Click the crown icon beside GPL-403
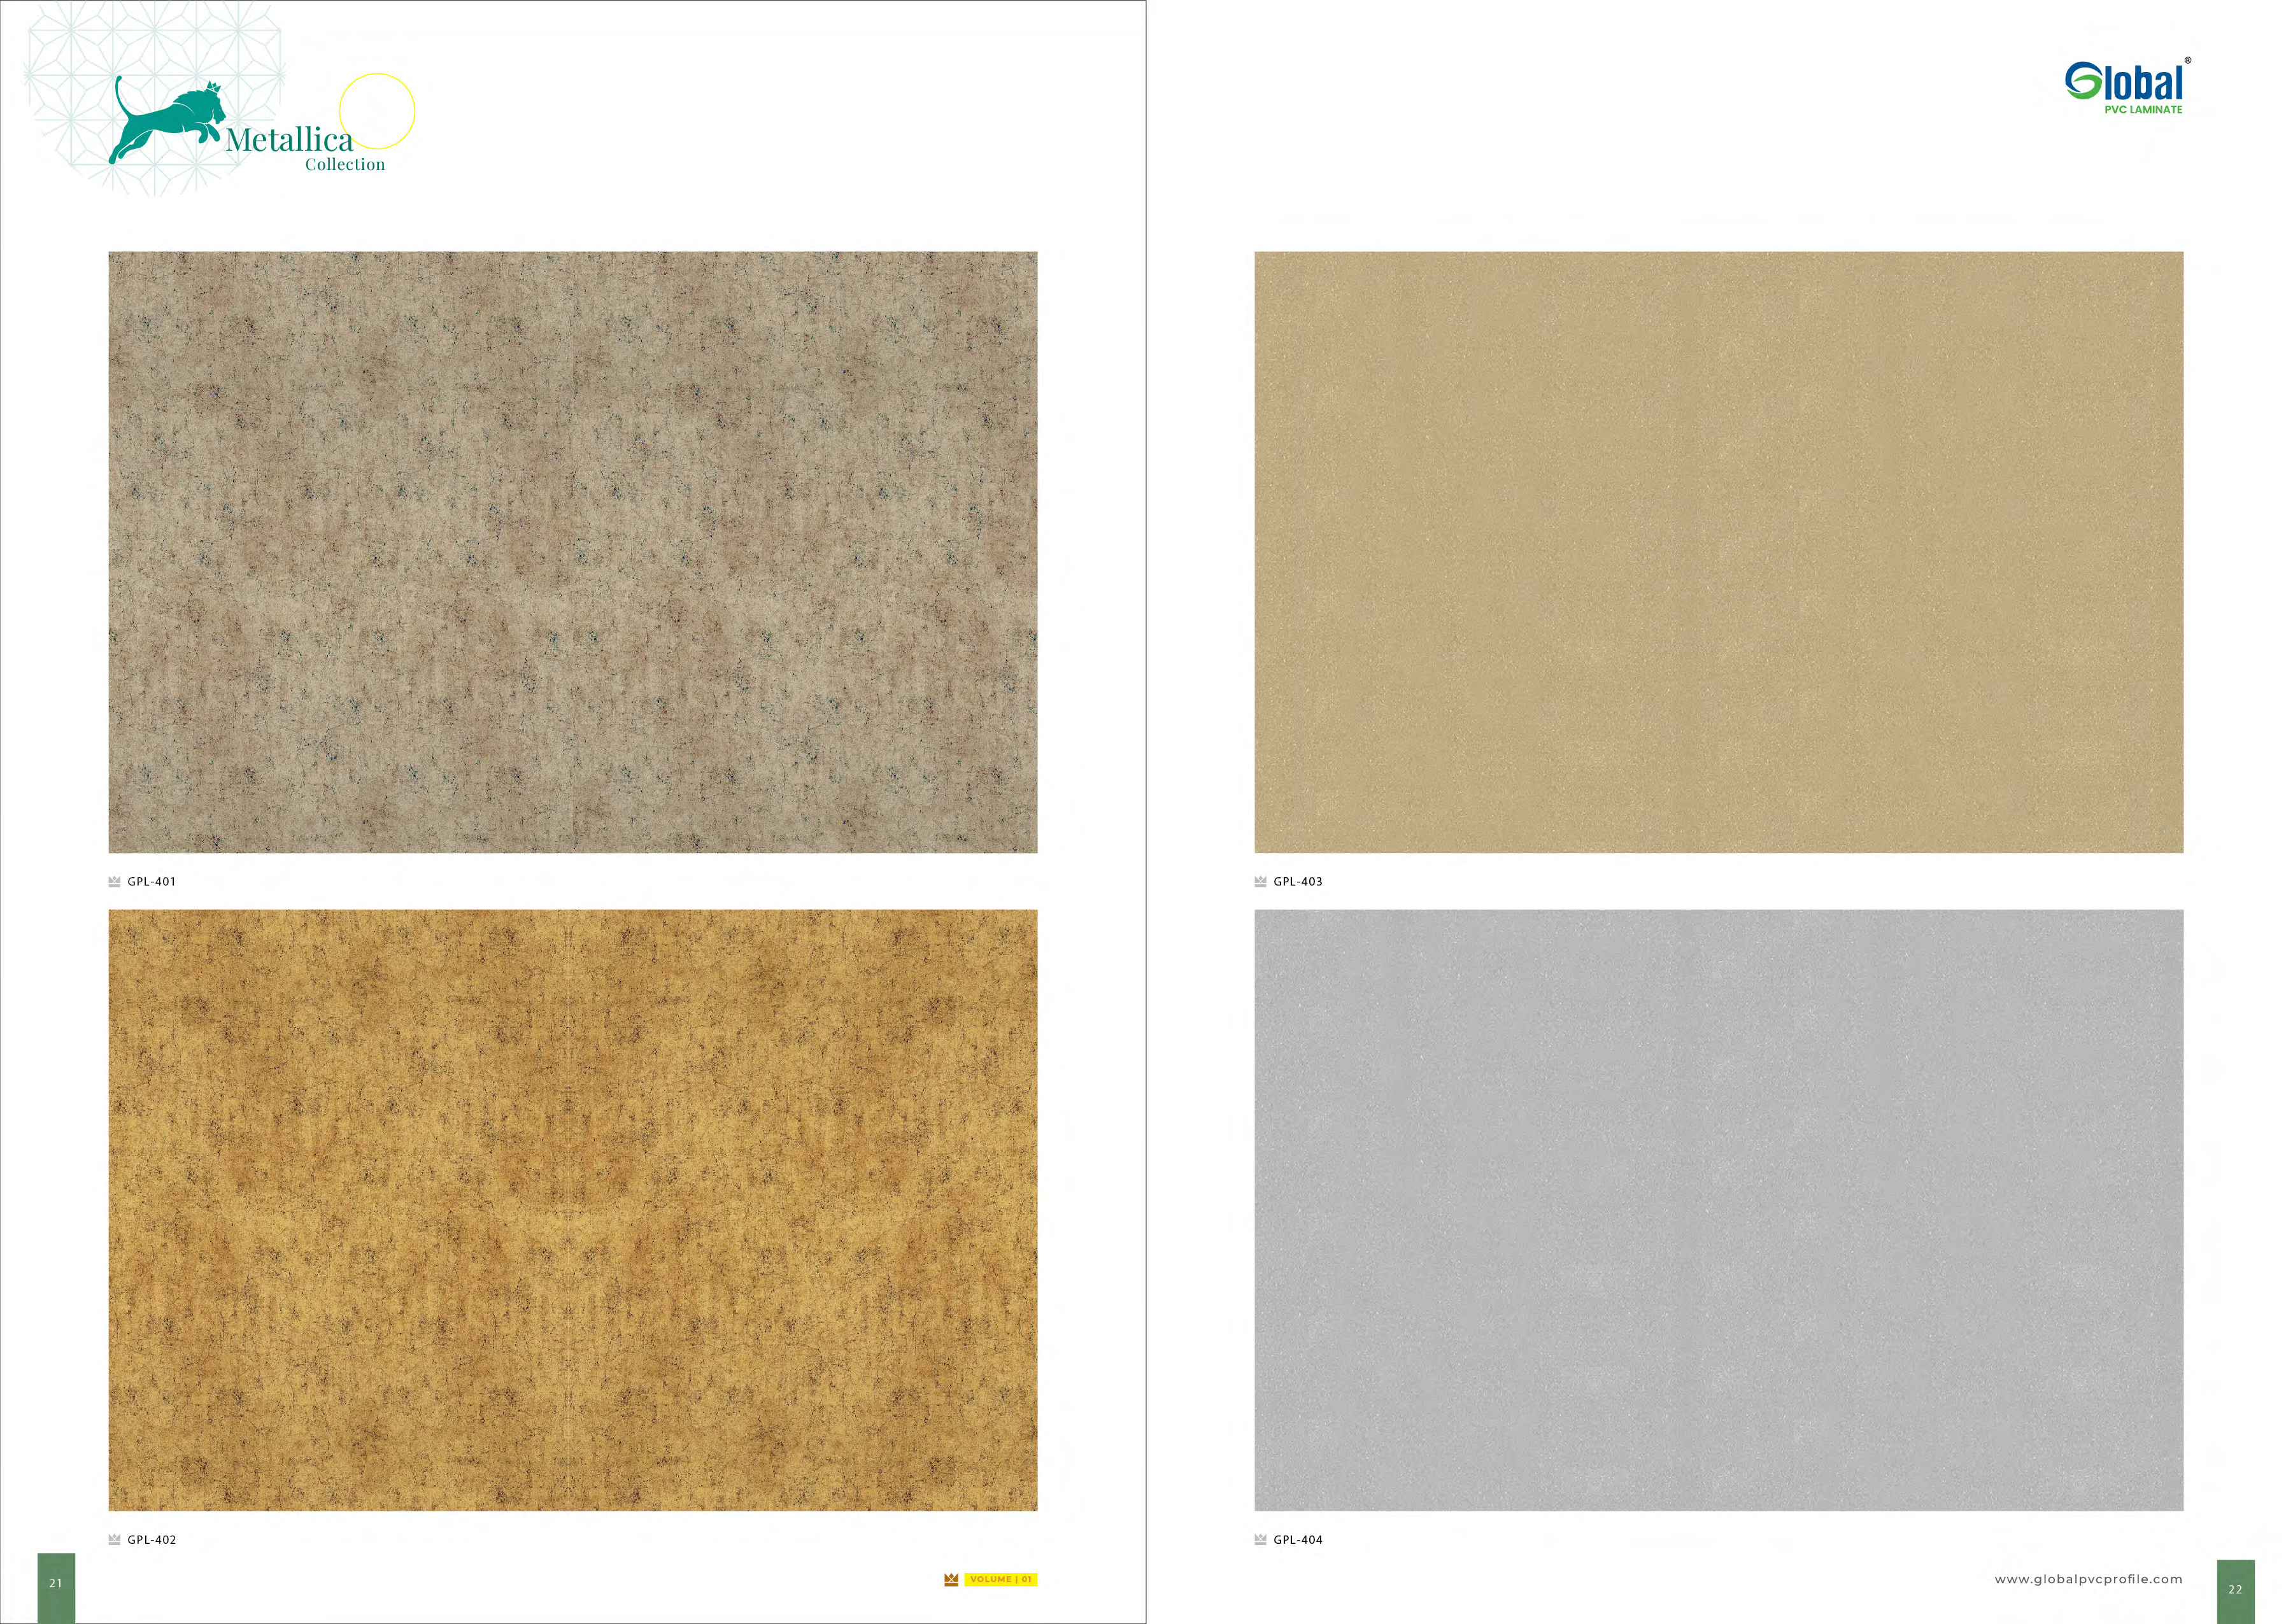This screenshot has height=1624, width=2293. pos(1260,881)
